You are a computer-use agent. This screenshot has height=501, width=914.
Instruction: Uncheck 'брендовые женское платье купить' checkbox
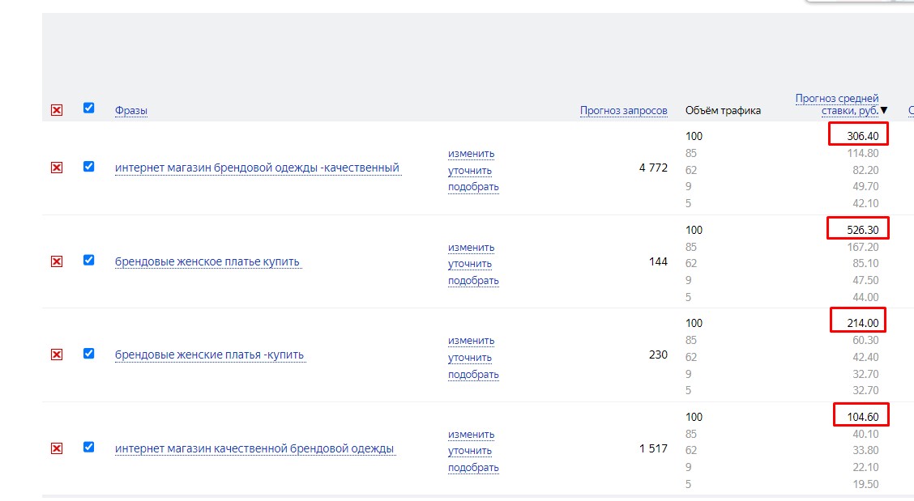89,260
